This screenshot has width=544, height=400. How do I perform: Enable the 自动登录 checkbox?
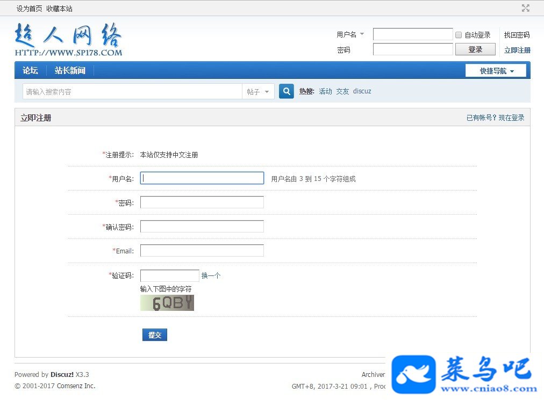point(459,35)
